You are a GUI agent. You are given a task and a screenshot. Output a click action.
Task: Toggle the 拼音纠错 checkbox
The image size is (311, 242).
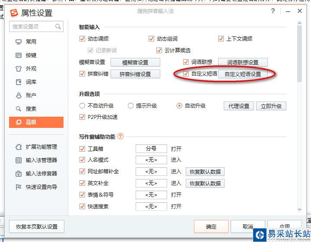coord(83,74)
